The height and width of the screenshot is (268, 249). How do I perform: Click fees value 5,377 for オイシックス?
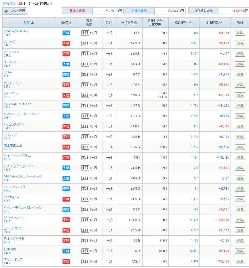[x=194, y=54]
